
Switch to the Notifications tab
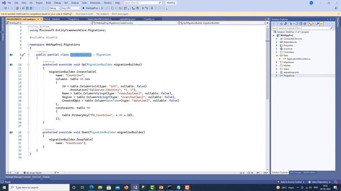point(309,172)
